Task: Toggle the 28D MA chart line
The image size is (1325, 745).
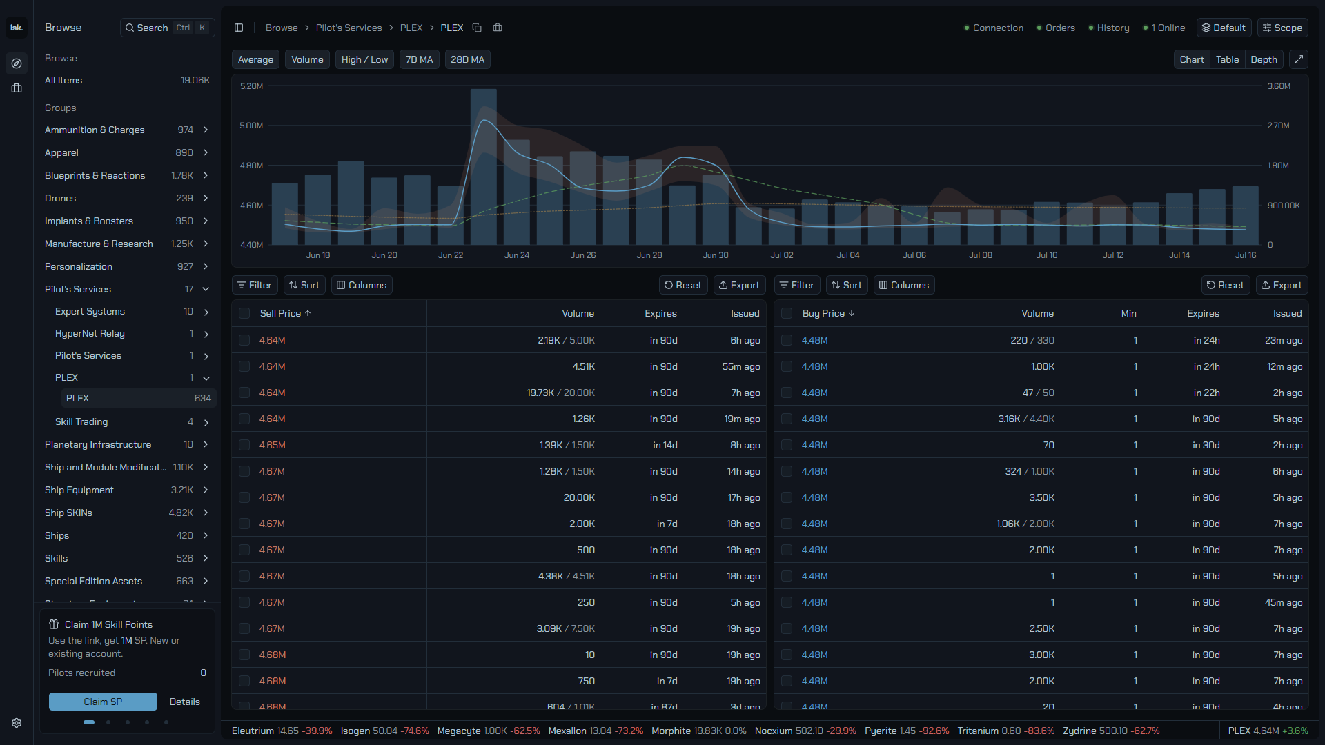Action: tap(467, 59)
